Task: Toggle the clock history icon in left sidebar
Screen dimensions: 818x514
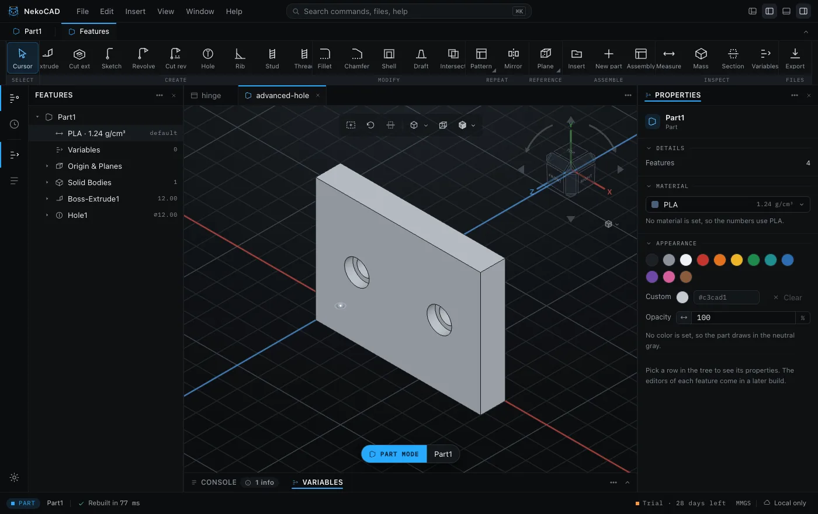Action: coord(15,124)
